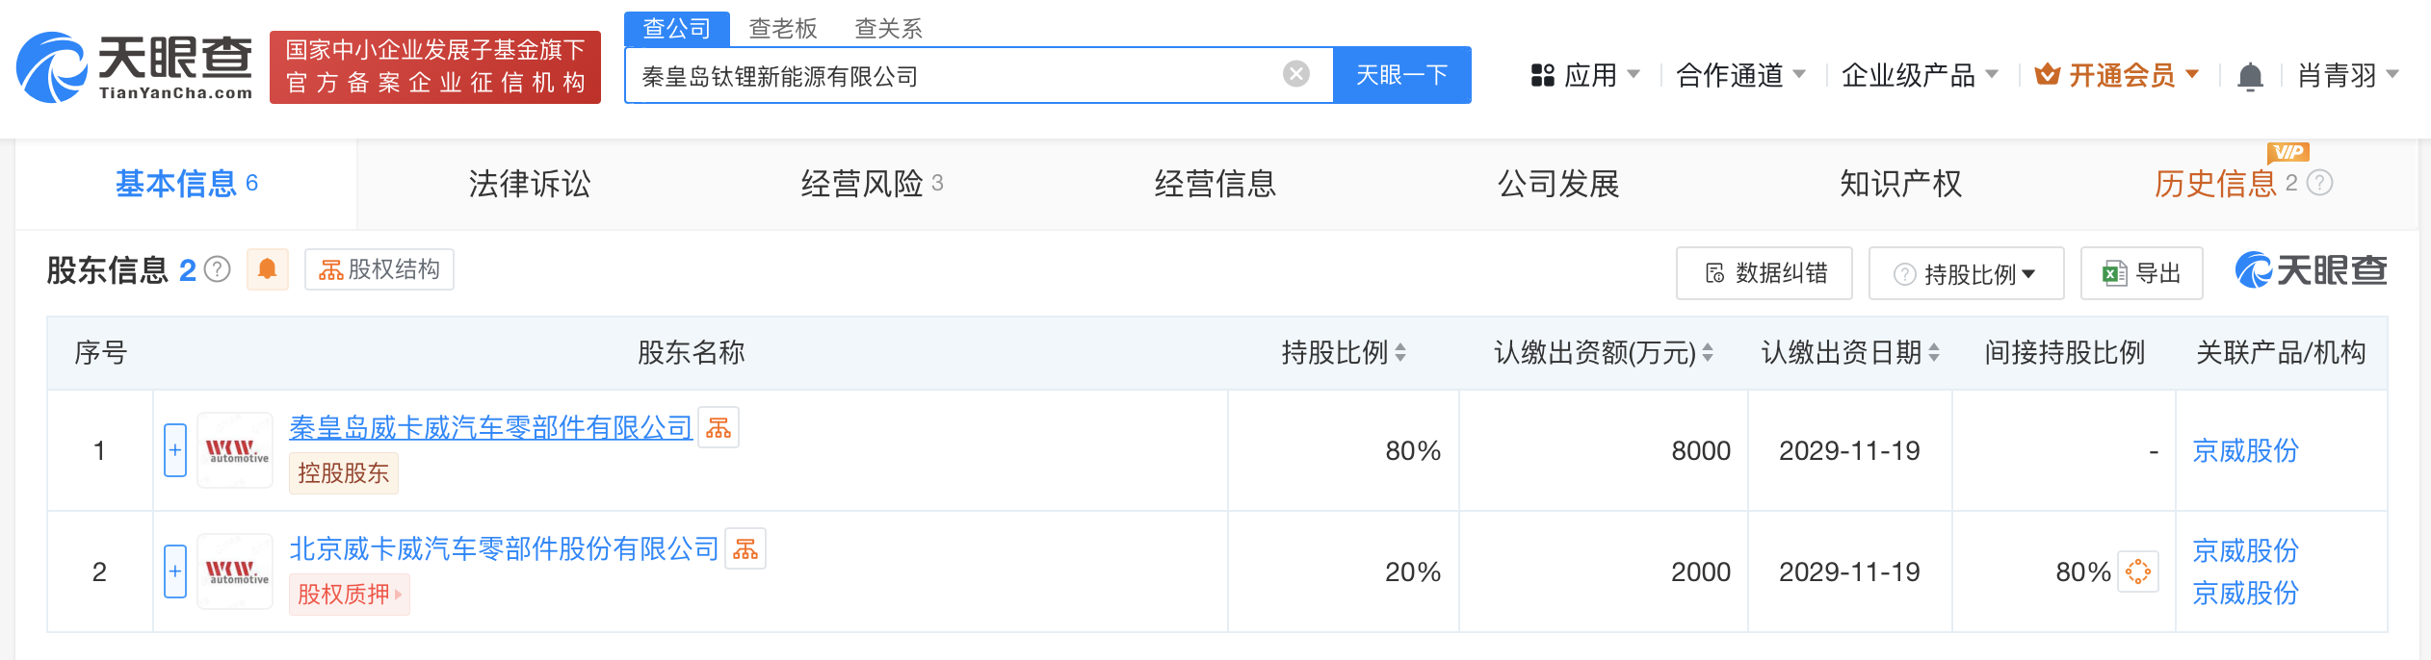The height and width of the screenshot is (660, 2431).
Task: Open the notification bell in header
Action: coord(2250,75)
